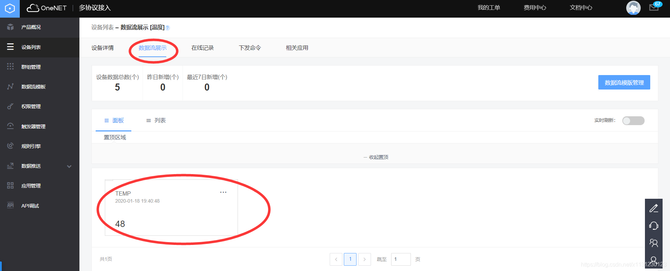The height and width of the screenshot is (271, 670).
Task: Open the TEMP card three-dots menu
Action: [x=223, y=192]
